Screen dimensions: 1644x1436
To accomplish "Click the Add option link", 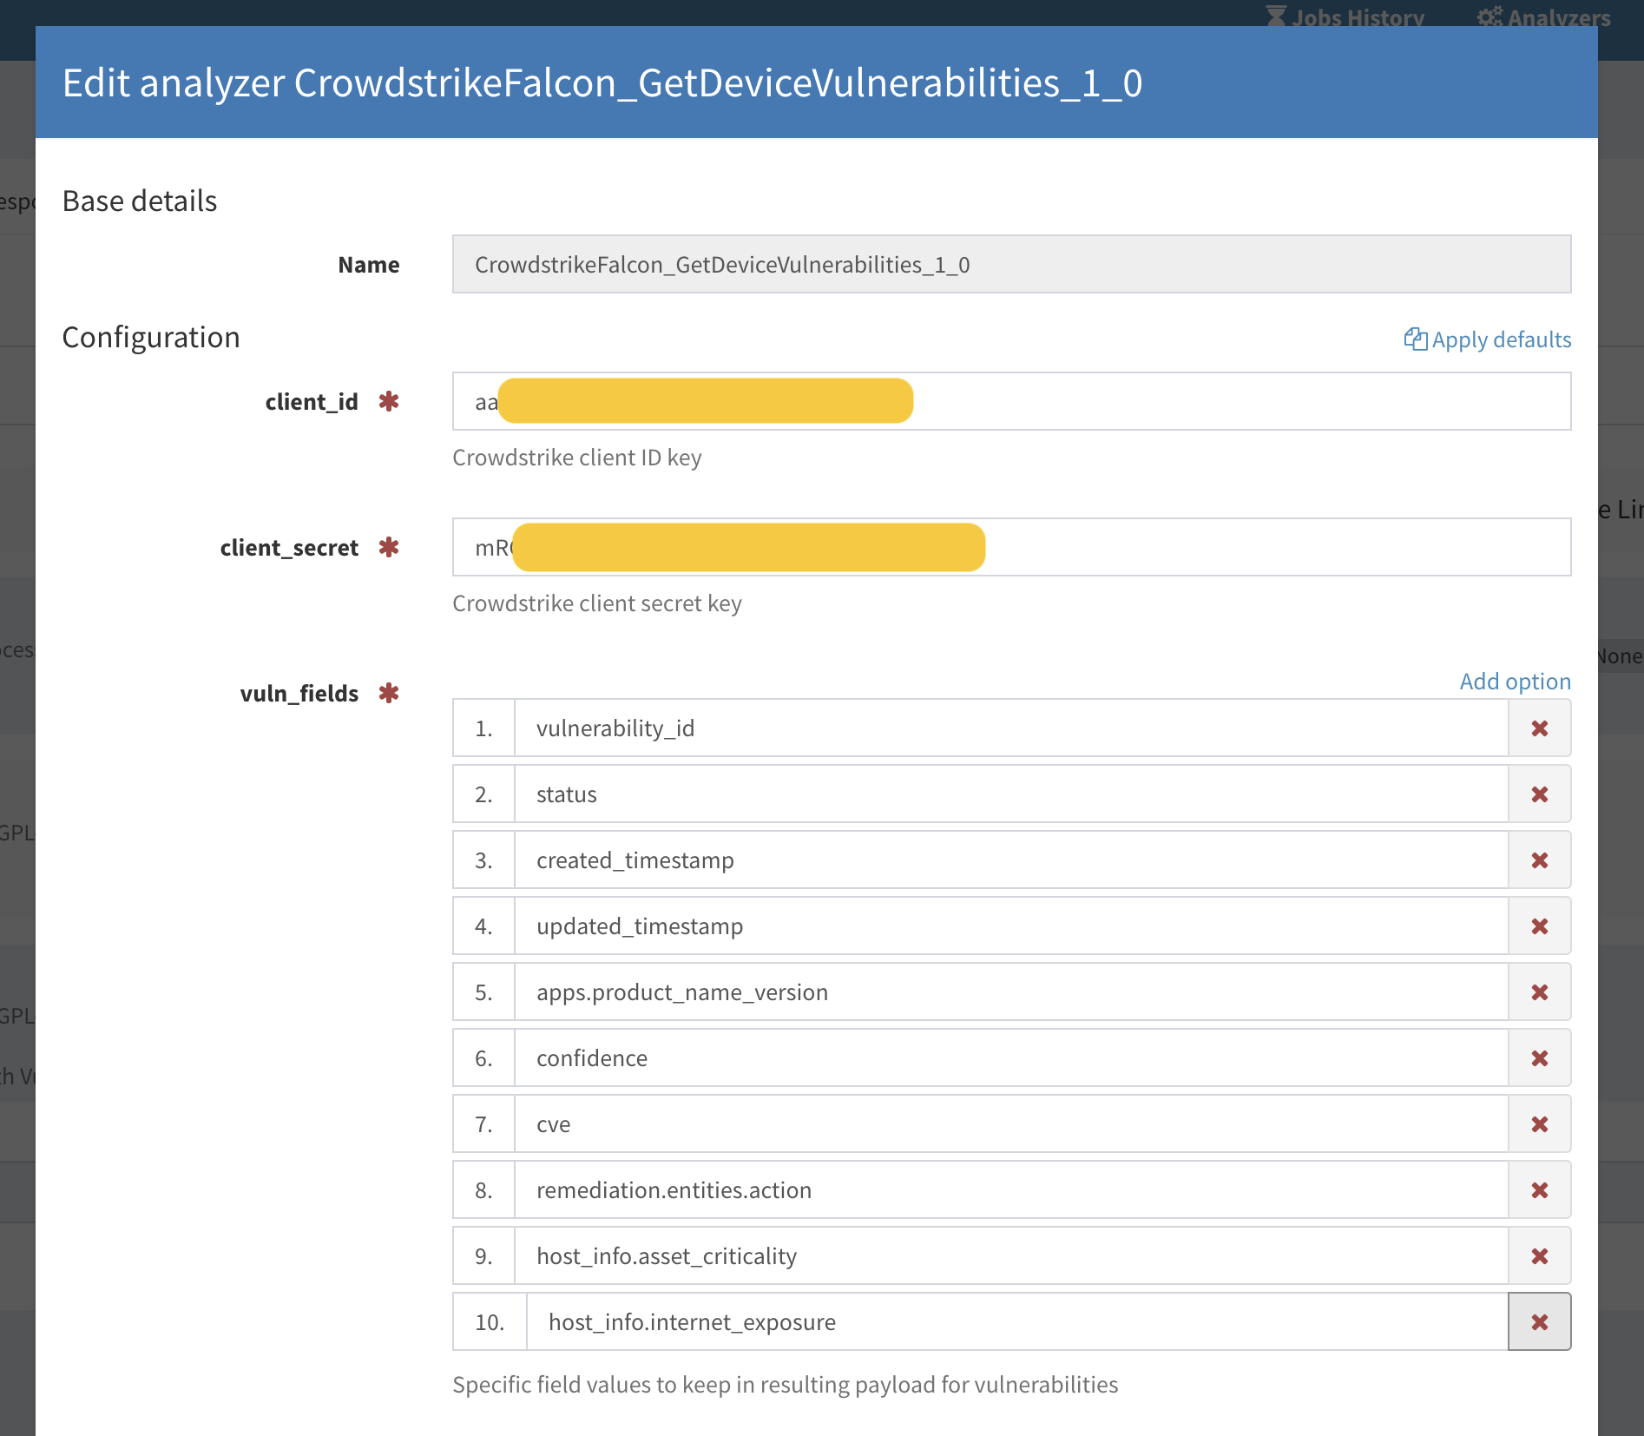I will point(1515,682).
